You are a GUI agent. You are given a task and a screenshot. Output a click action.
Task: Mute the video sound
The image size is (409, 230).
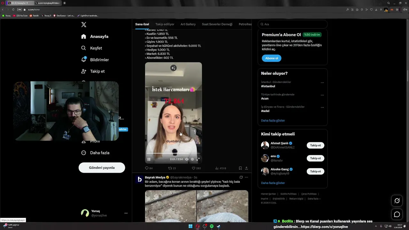point(187,159)
